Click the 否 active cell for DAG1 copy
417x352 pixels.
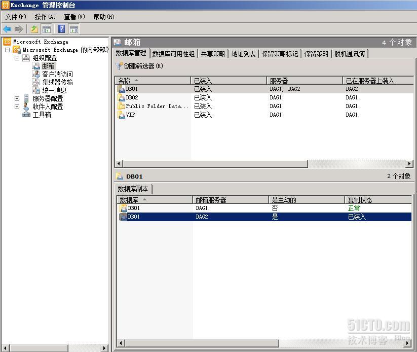pyautogui.click(x=275, y=208)
